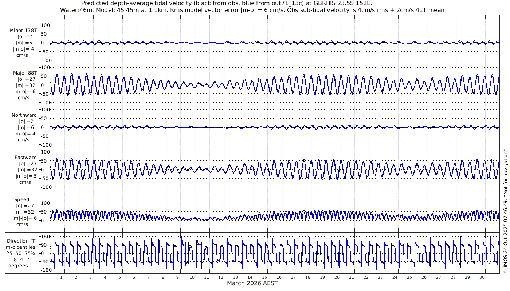Select the "m-o centiles:" text
The width and height of the screenshot is (510, 291).
pos(22,247)
